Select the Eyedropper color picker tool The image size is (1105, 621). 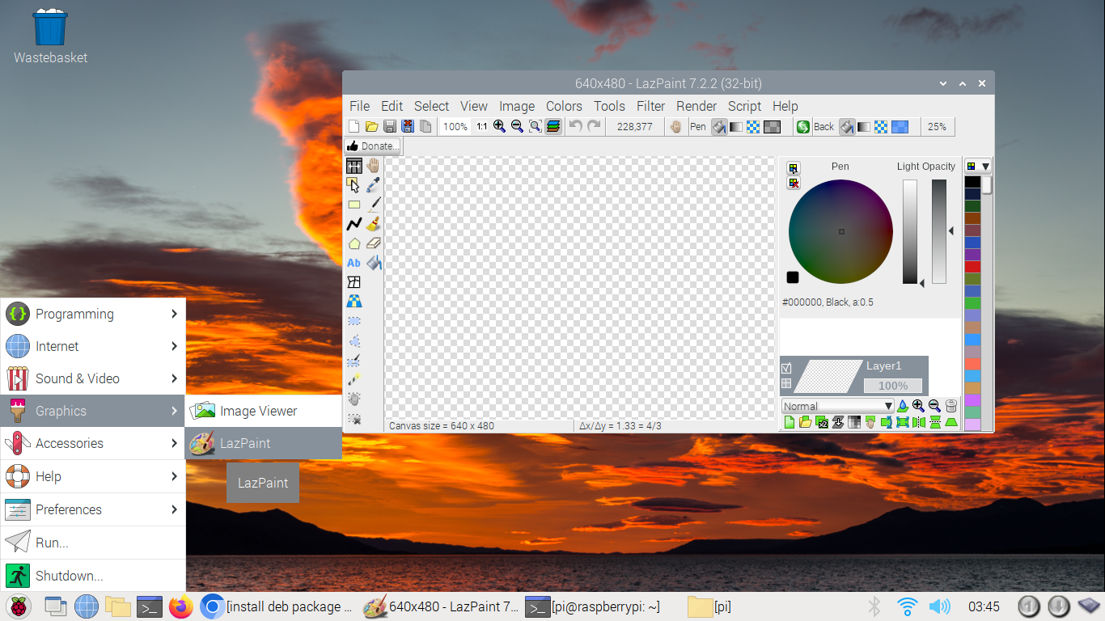(373, 184)
